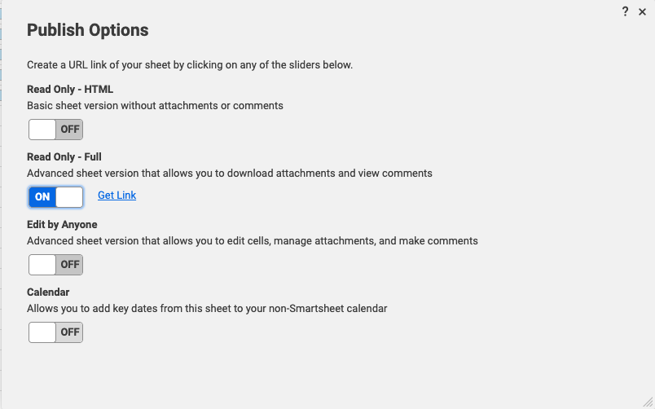Screen dimensions: 655x409
Task: Select the Read Only - HTML heading
Action: 70,90
